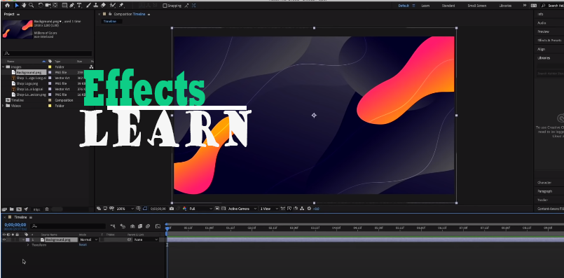Expand the Transform property group
The height and width of the screenshot is (278, 564).
click(x=28, y=245)
